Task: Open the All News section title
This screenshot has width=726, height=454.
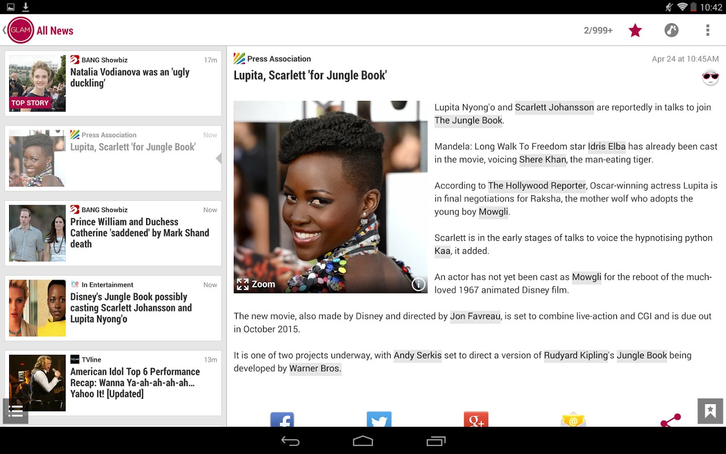Action: coord(55,31)
